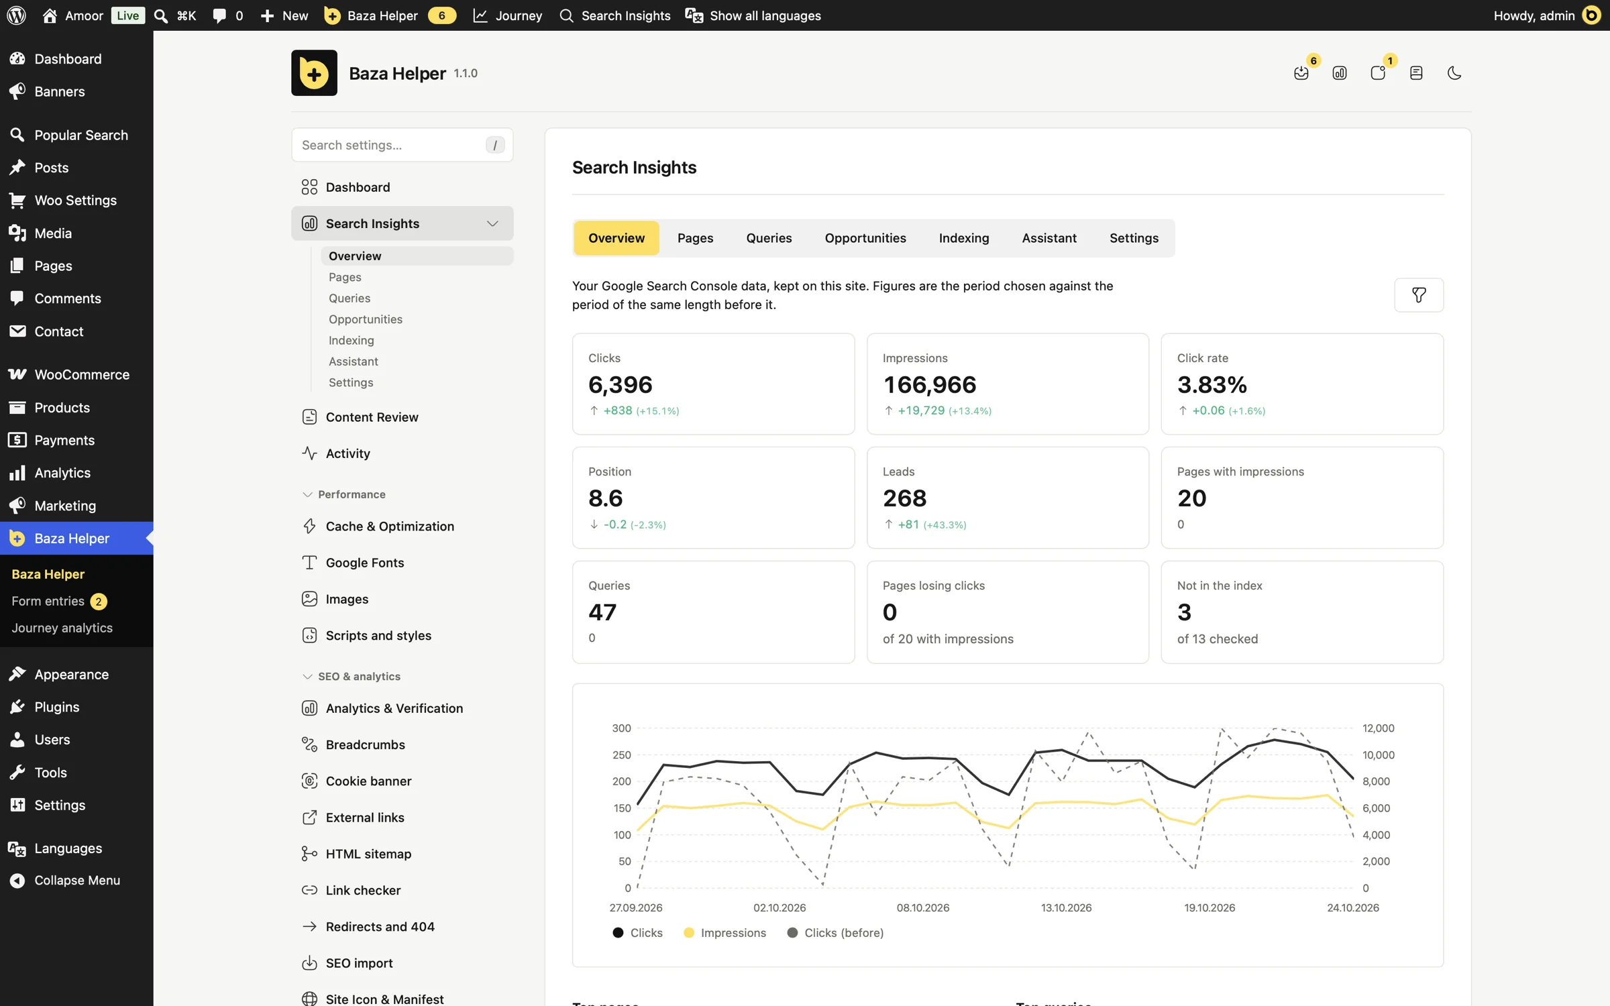
Task: Open notifications icon with badge 1
Action: click(x=1377, y=72)
